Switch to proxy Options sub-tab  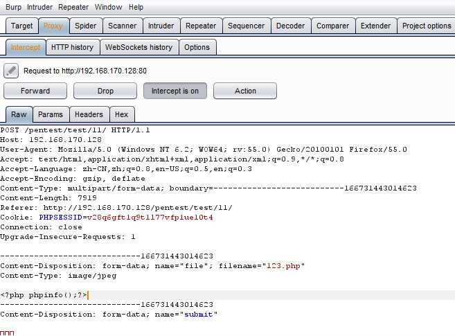click(x=197, y=47)
